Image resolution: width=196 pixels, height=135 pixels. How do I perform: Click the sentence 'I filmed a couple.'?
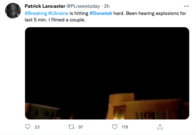coord(66,20)
